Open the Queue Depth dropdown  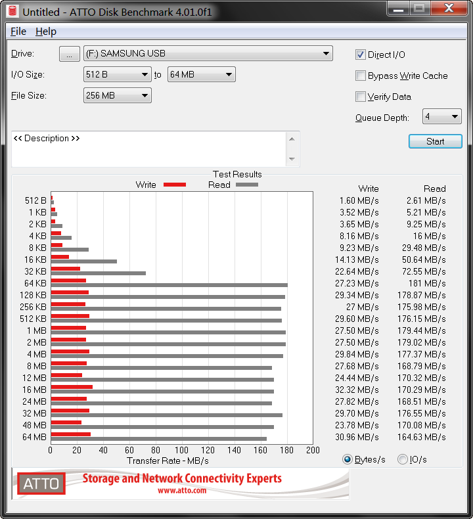442,116
